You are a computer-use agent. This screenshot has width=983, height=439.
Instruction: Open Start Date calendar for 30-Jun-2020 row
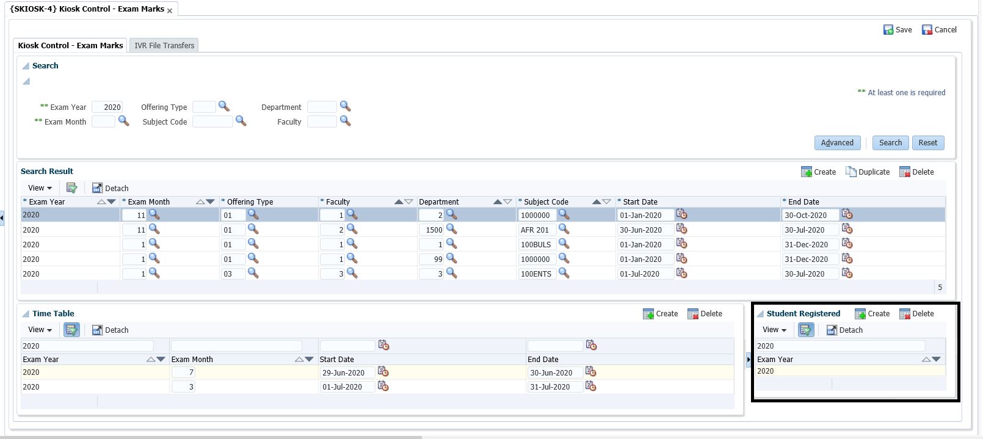pyautogui.click(x=681, y=229)
